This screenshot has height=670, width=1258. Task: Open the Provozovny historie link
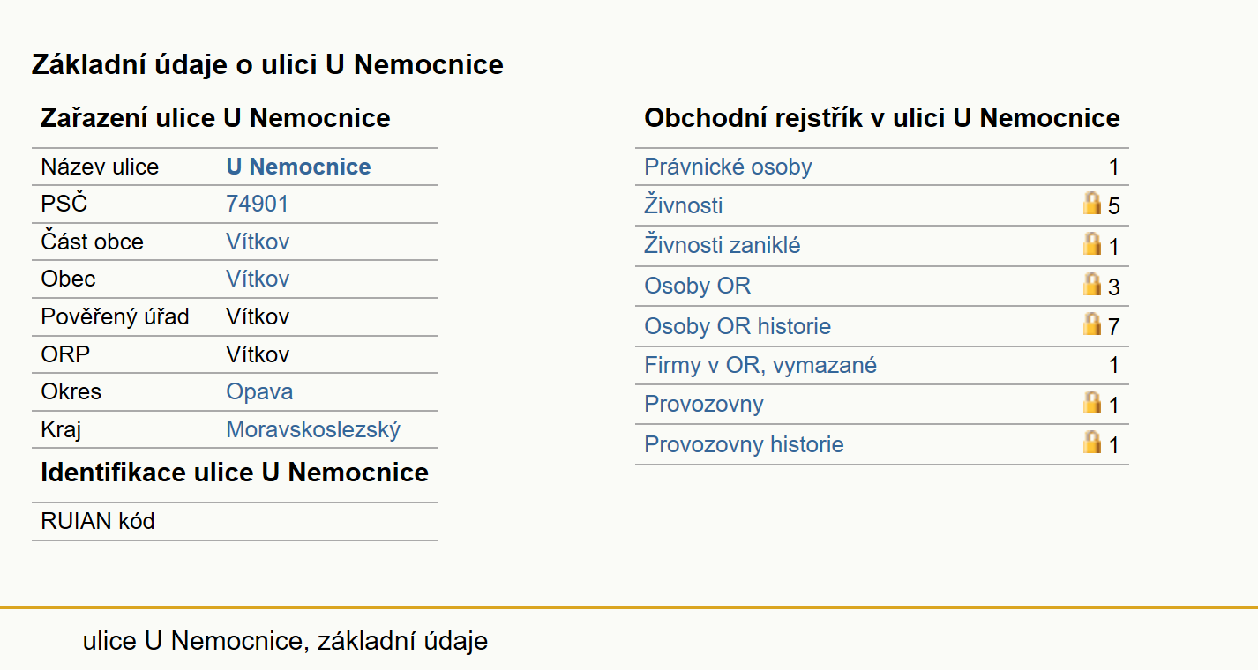[x=744, y=444]
